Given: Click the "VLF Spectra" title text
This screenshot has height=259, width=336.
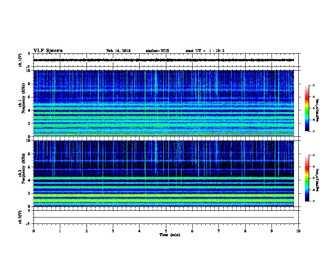Looking at the screenshot, I should (x=48, y=51).
